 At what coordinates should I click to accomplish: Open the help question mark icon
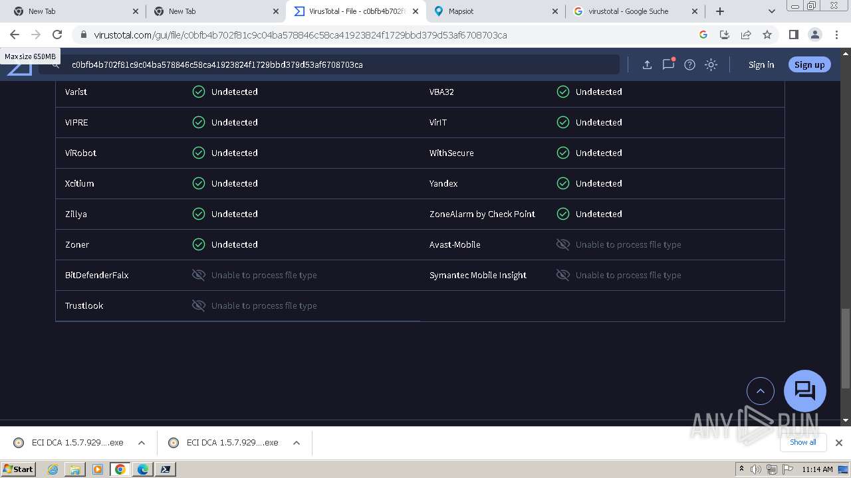coord(689,64)
